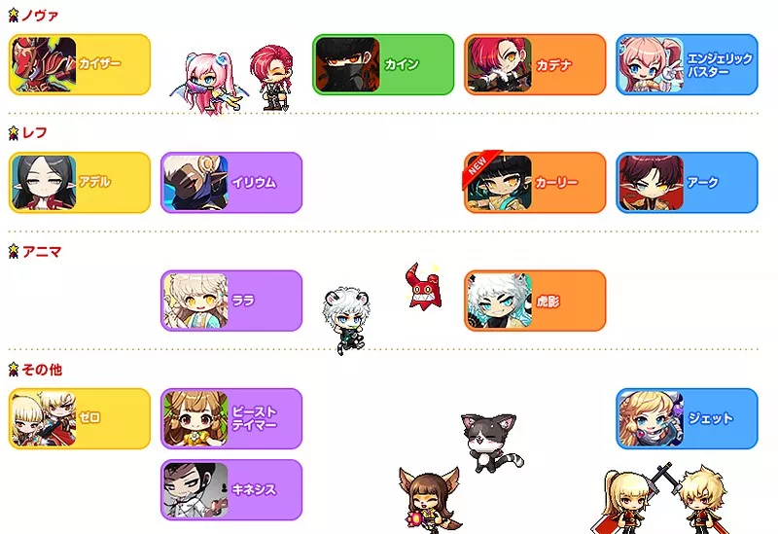Screen dimensions: 778x534
Task: Click the 虎影 portrait thumbnail
Action: click(499, 302)
